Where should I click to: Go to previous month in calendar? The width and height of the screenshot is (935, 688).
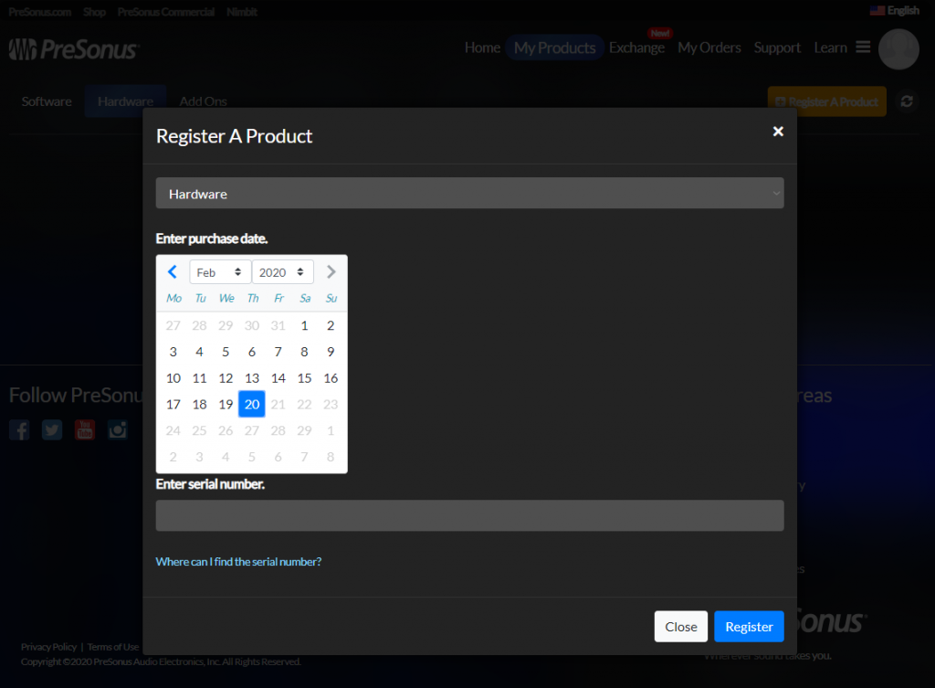coord(173,272)
